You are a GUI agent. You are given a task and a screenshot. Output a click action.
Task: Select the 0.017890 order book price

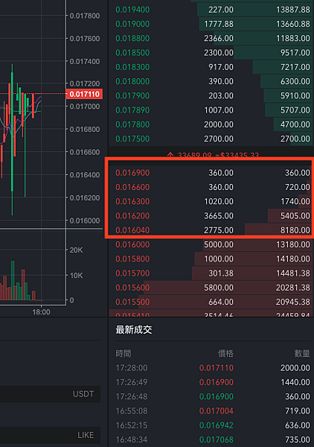(x=132, y=110)
